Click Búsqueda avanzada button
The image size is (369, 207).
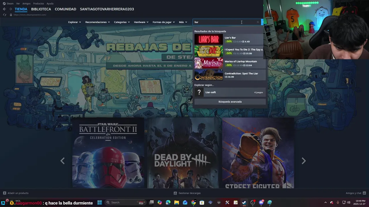click(230, 102)
